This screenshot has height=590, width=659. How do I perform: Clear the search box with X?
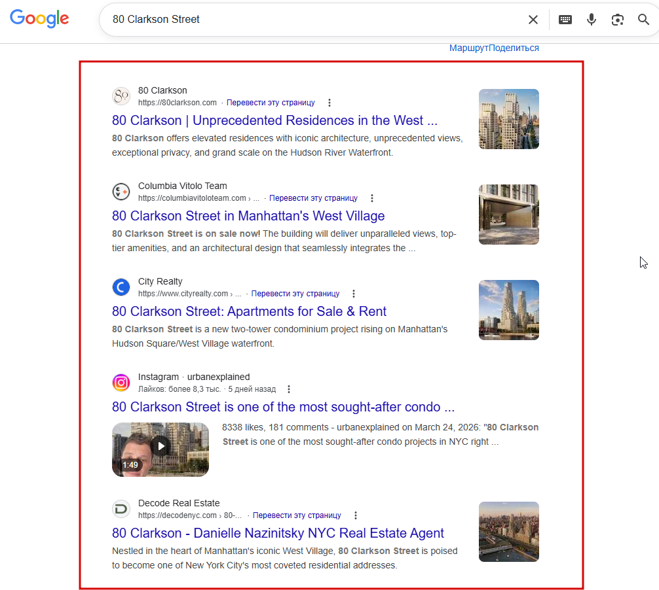click(x=533, y=20)
